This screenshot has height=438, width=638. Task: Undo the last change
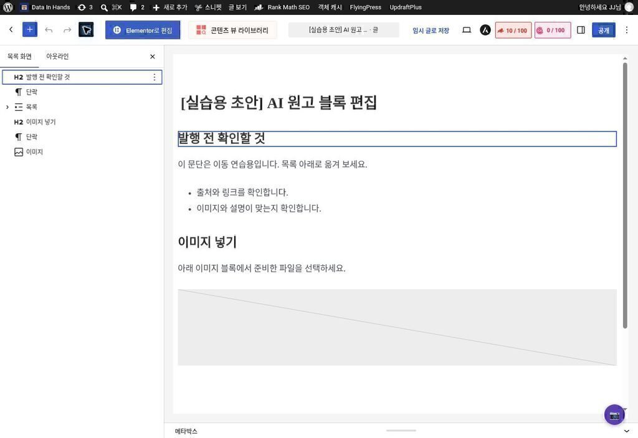pos(49,30)
